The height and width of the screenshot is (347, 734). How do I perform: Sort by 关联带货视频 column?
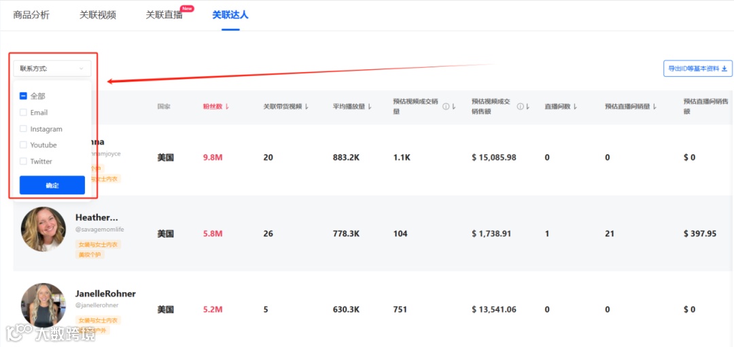pos(286,107)
